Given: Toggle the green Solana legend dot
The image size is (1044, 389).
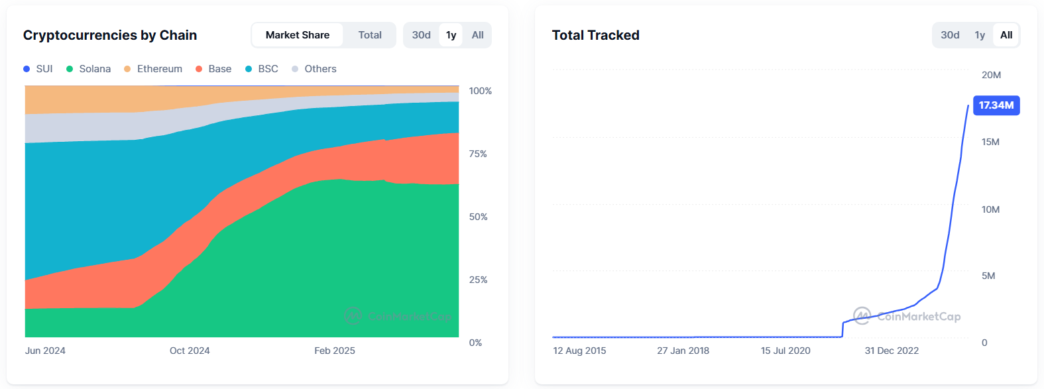Looking at the screenshot, I should coord(70,69).
